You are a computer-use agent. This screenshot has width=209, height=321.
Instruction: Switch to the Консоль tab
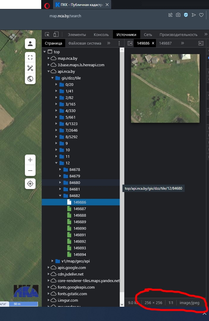click(103, 34)
